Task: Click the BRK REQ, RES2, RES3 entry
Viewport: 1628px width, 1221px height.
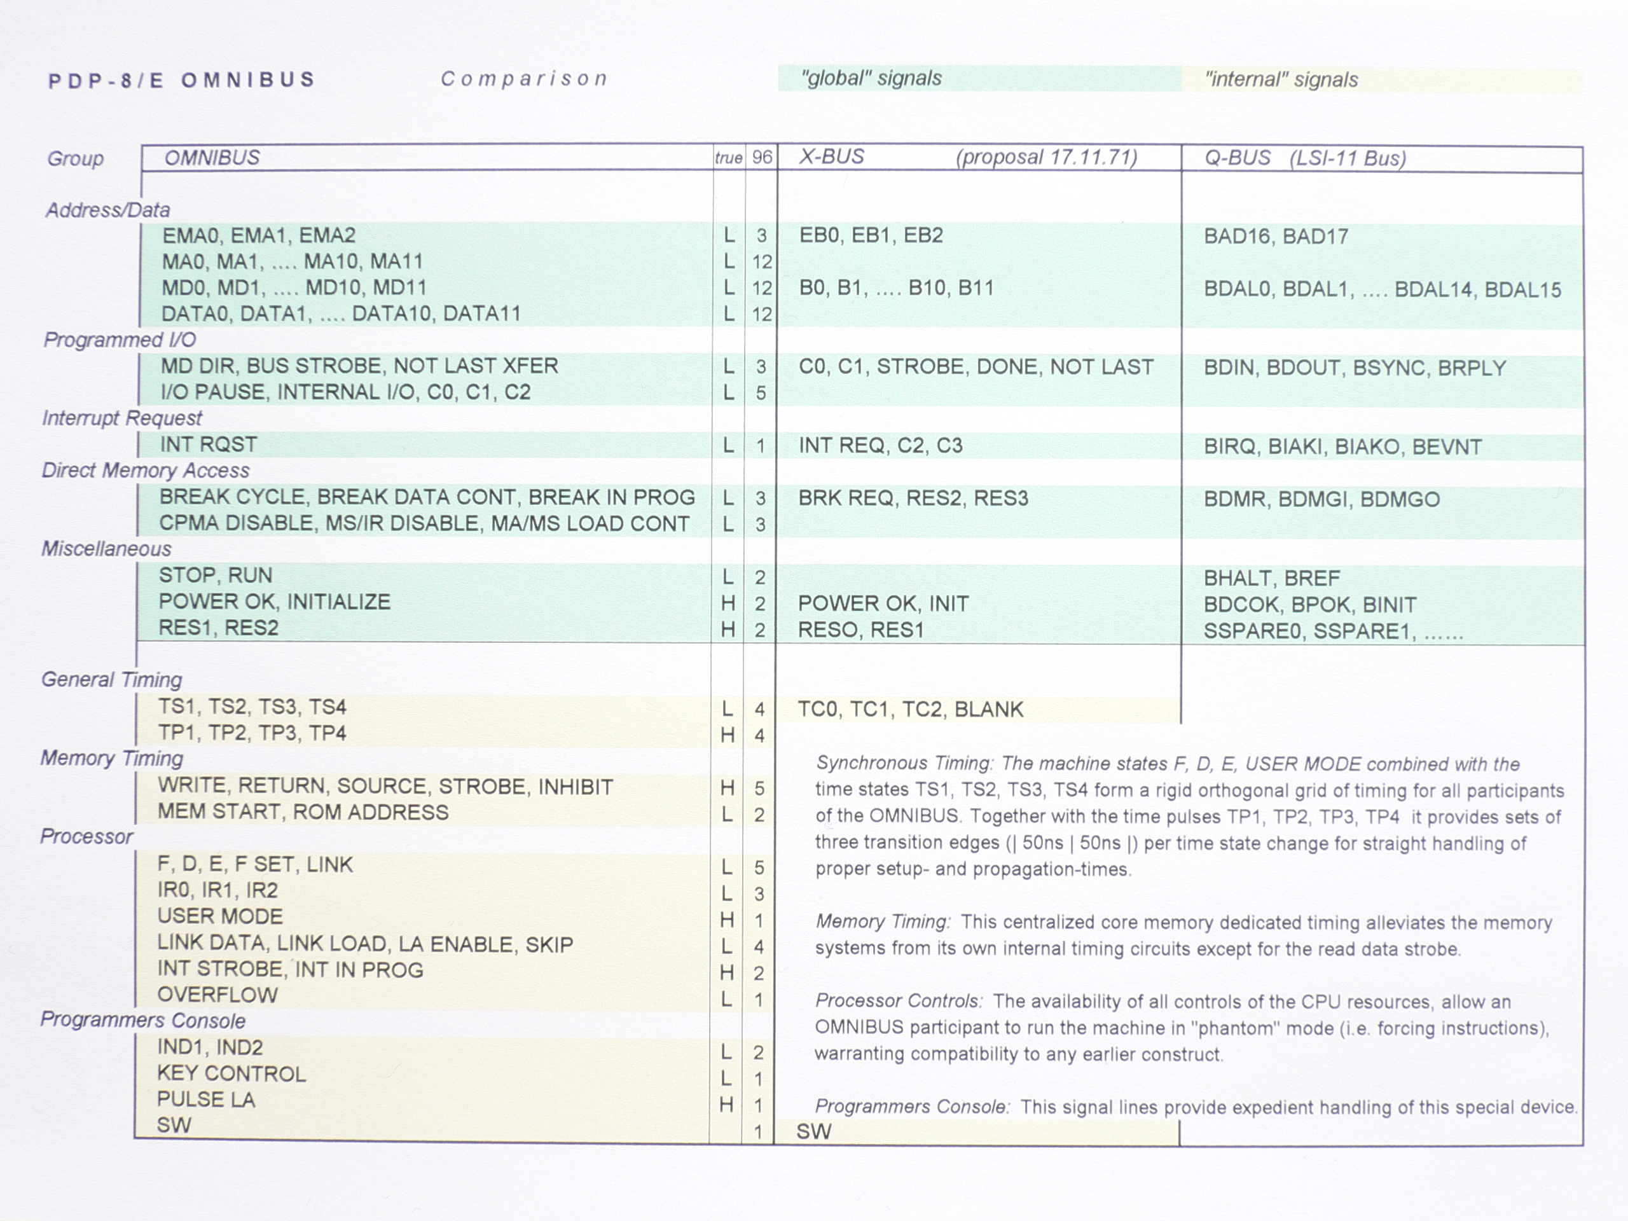Action: tap(913, 499)
